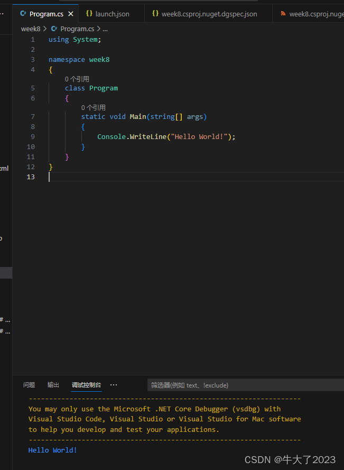Expand the week8 breadcrumb folder

(x=31, y=29)
